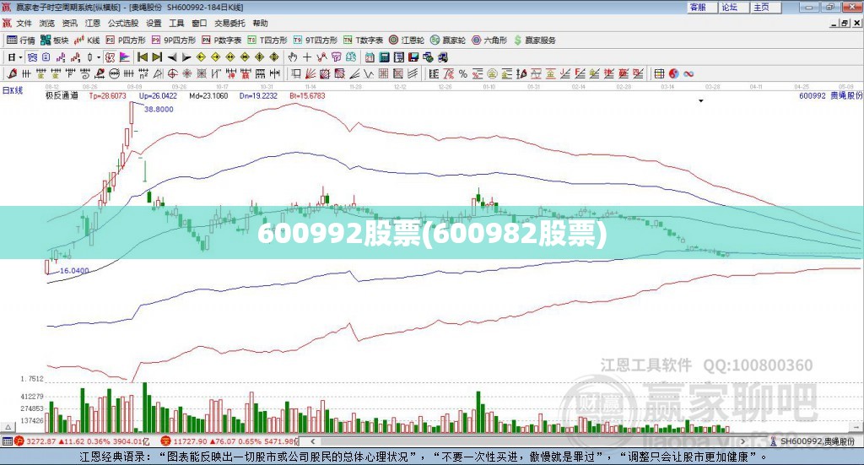Screen dimensions: 864x465
Task: Select the hand pan tool
Action: (x=293, y=57)
